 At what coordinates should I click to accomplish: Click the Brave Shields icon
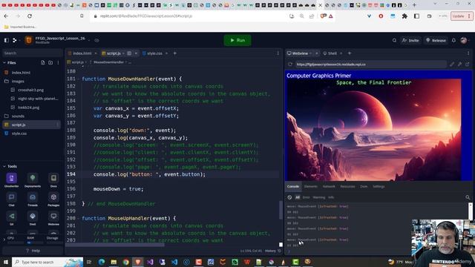[x=324, y=16]
